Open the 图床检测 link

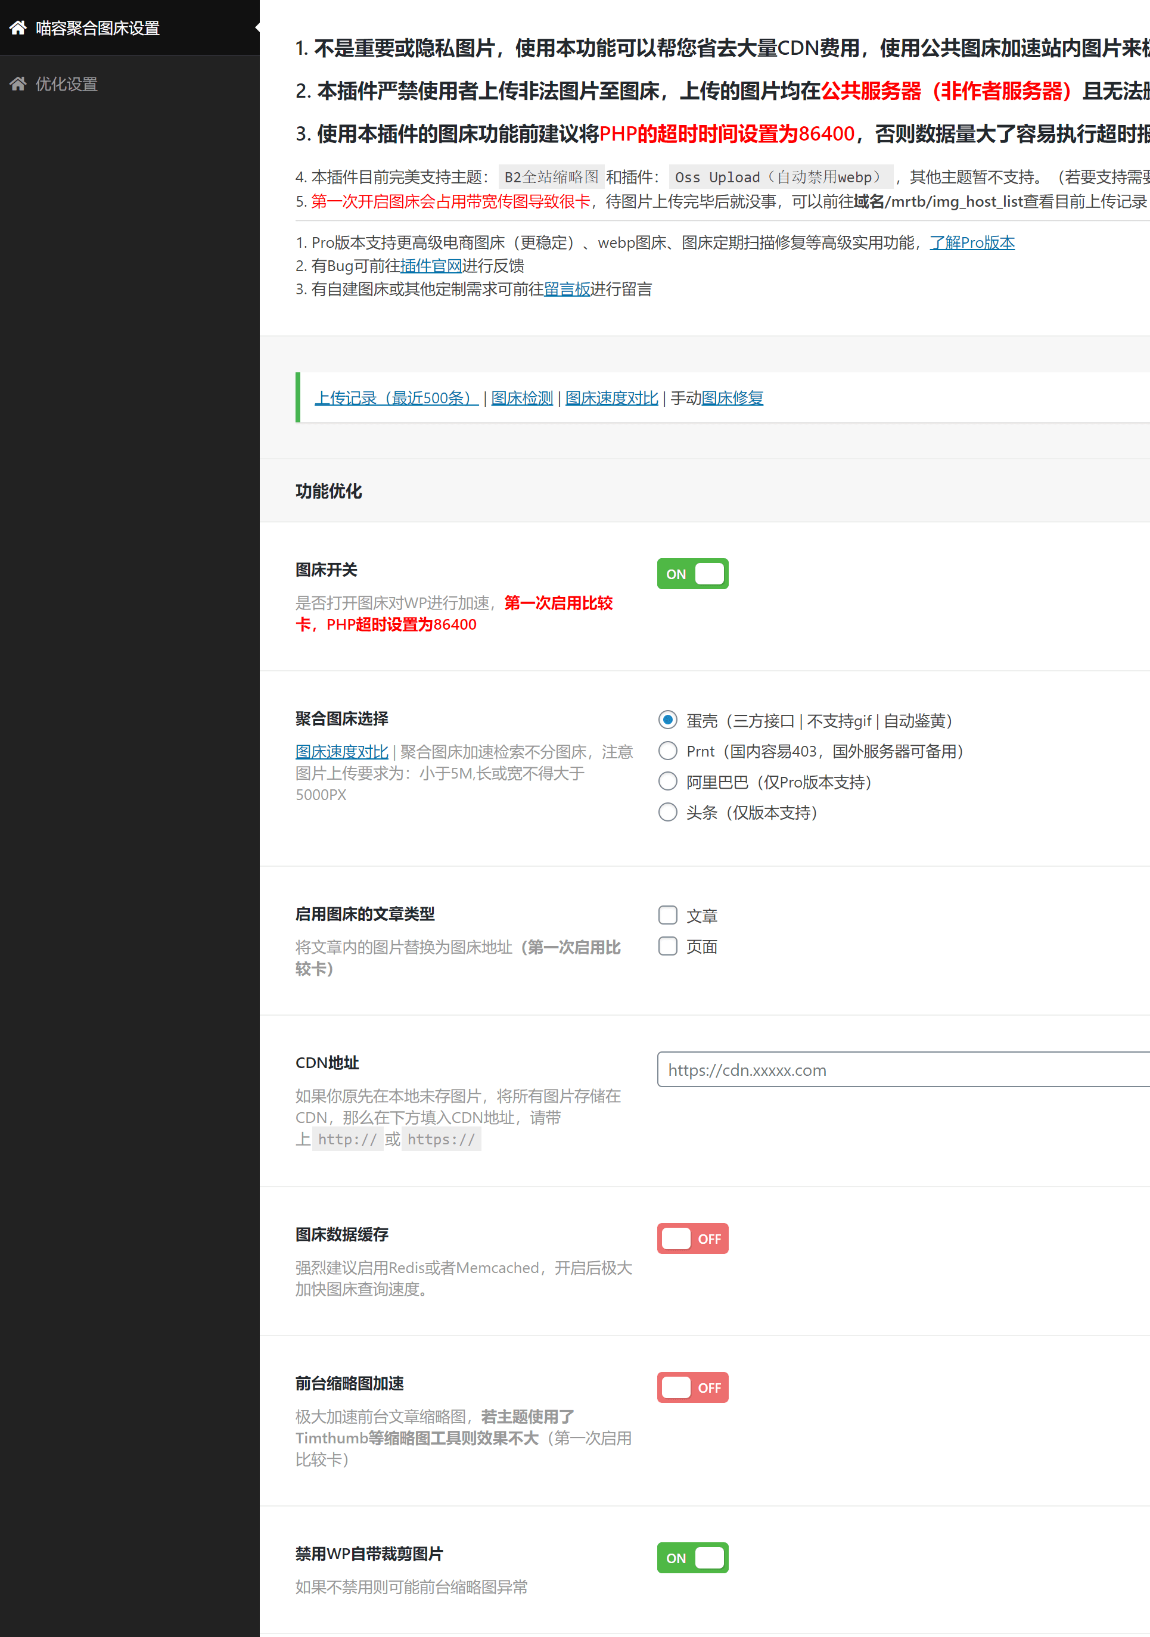[521, 398]
